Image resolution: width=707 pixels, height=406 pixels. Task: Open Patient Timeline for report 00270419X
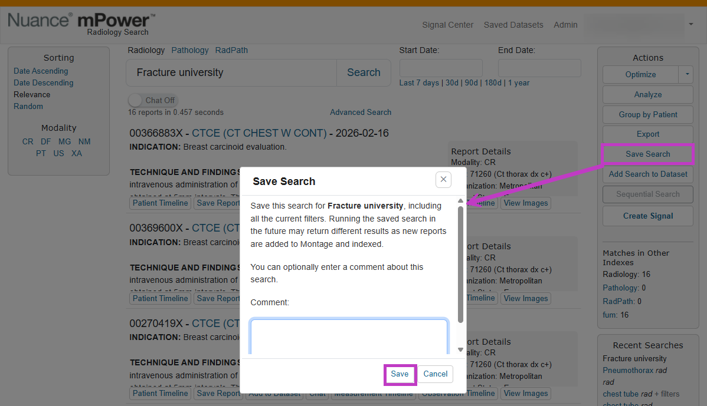click(x=160, y=394)
